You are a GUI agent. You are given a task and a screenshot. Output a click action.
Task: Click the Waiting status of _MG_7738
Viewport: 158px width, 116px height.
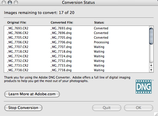pyautogui.click(x=99, y=70)
